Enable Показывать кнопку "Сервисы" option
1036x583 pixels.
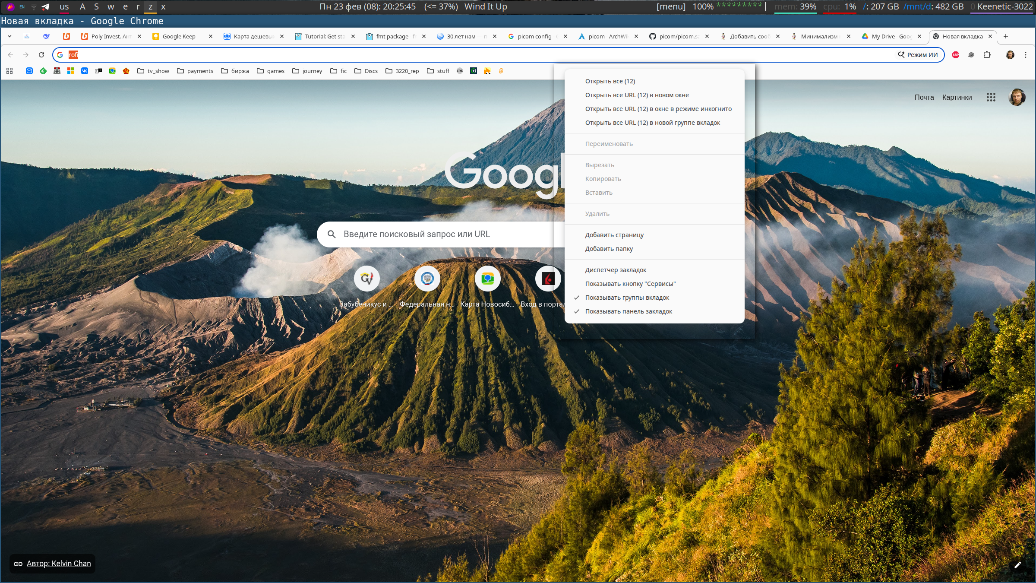click(x=630, y=284)
